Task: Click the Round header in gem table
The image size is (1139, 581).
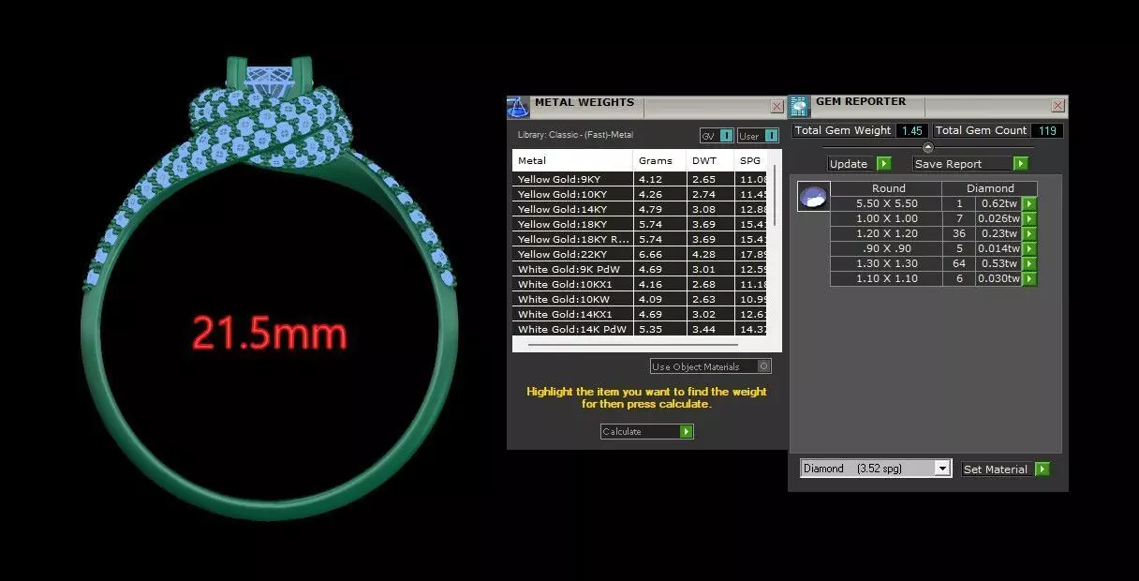Action: [888, 188]
